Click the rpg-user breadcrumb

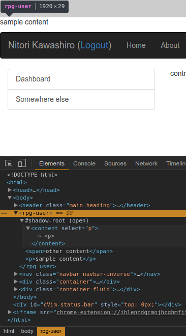pyautogui.click(x=51, y=331)
